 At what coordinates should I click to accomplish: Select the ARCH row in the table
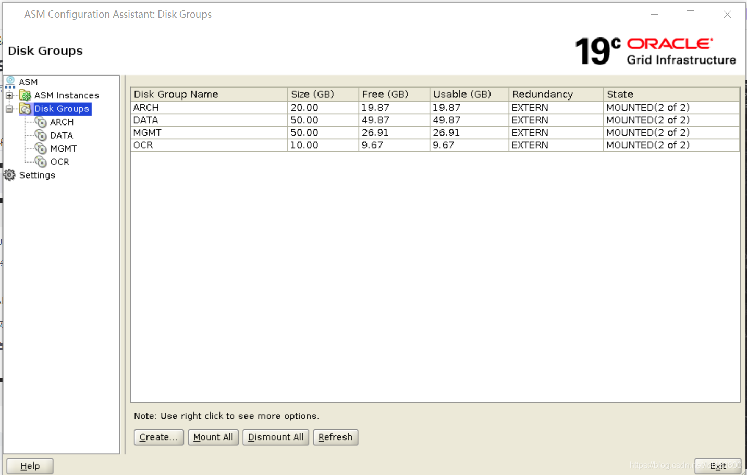(435, 107)
